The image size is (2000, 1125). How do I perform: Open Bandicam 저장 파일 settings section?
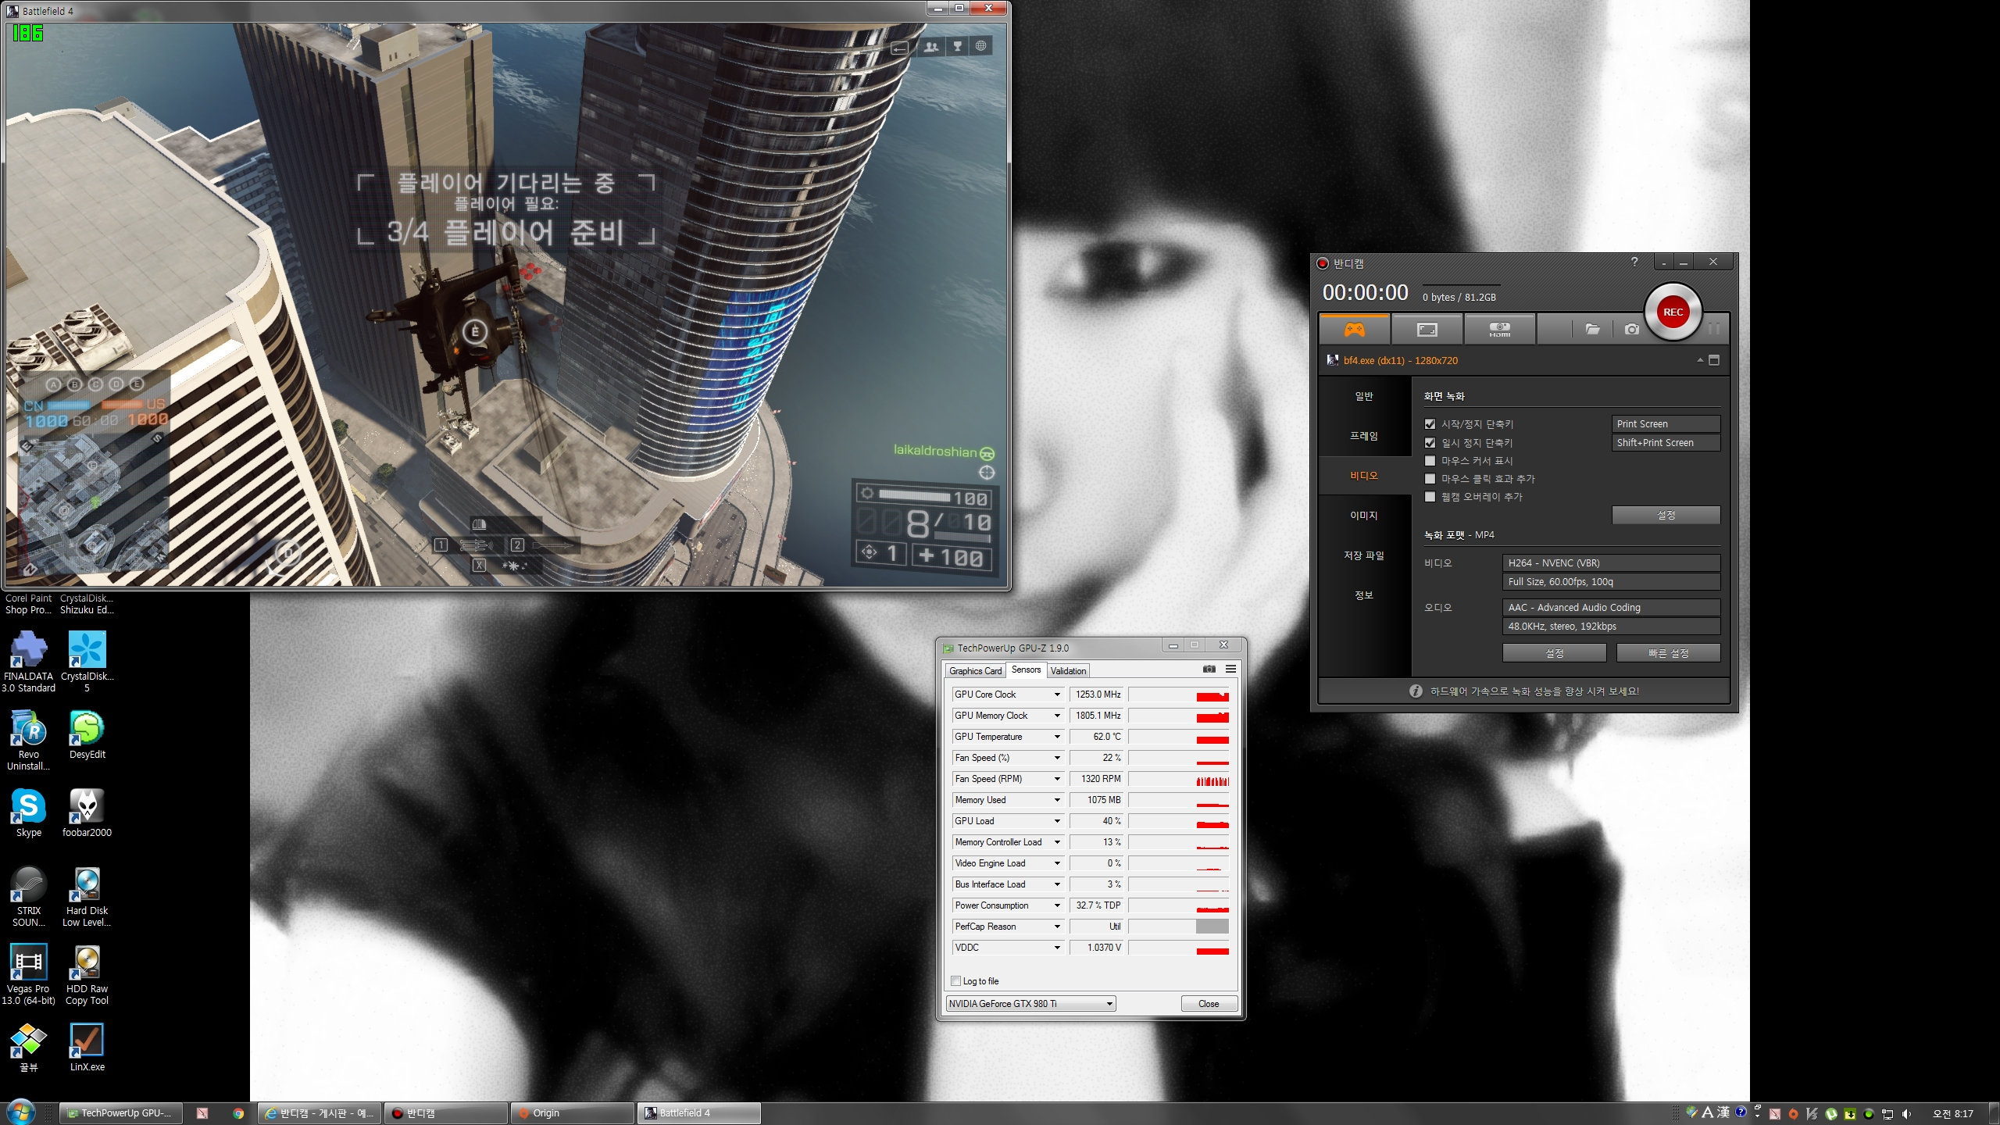click(1364, 555)
